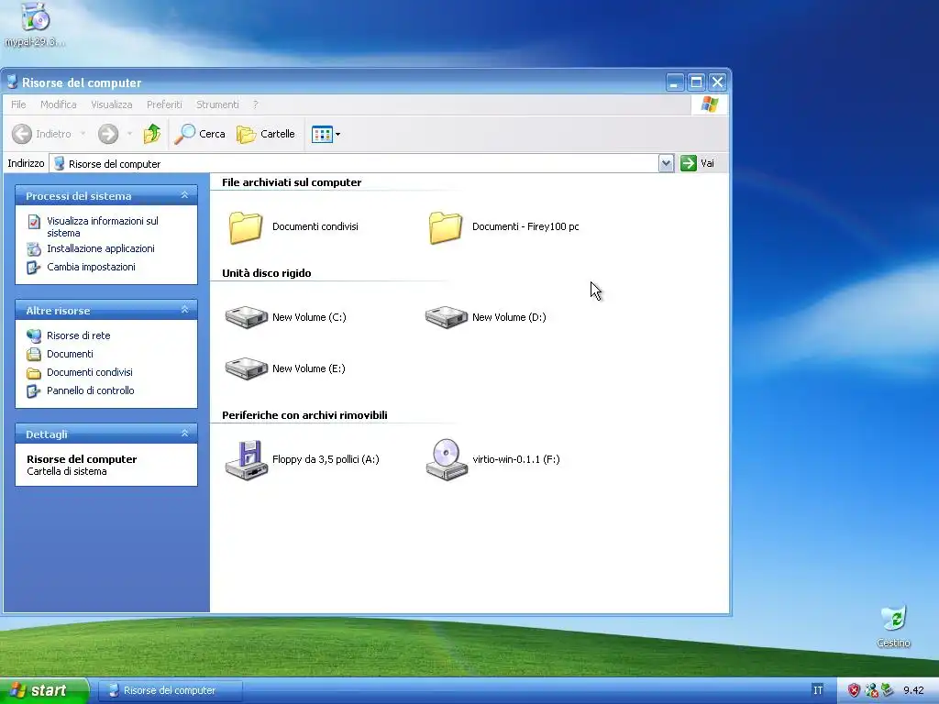The image size is (939, 704).
Task: Select Floppy da 3,5 pollici (A:) icon
Action: click(x=246, y=460)
